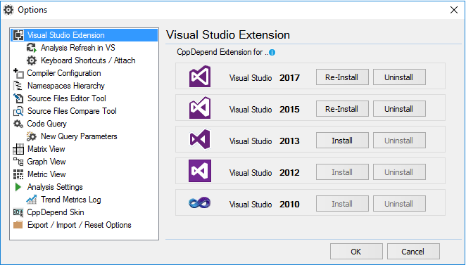Click the "Visual Studio Extension" page heading
The width and height of the screenshot is (466, 265).
(x=228, y=34)
